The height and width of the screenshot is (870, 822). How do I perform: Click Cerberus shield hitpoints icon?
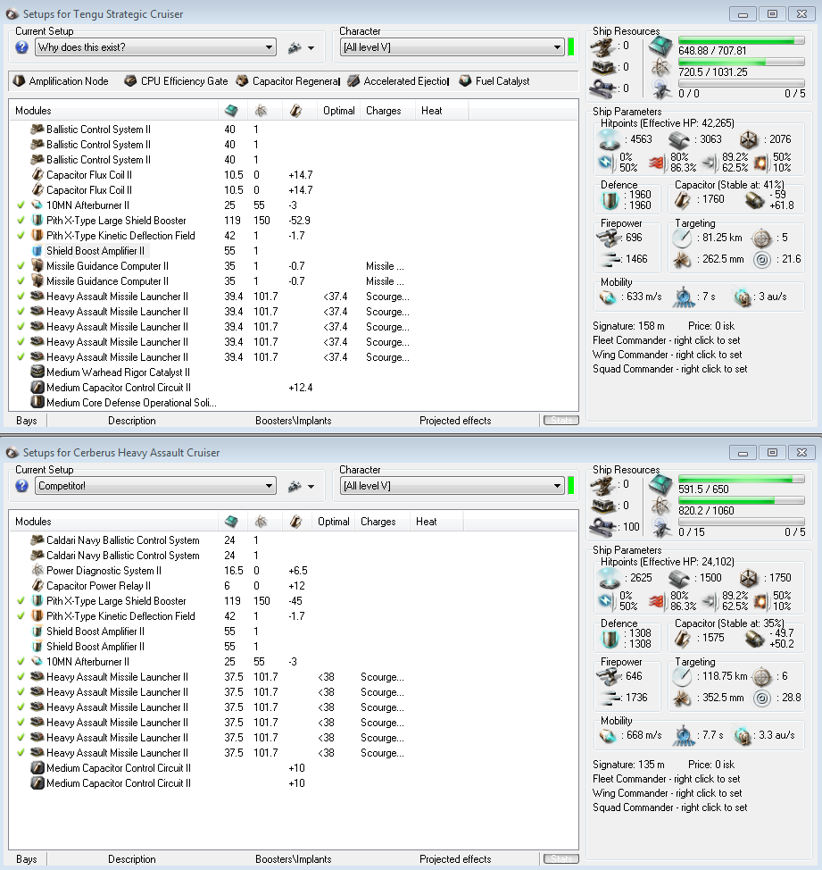coord(610,578)
